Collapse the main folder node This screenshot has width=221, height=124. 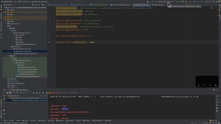[8, 28]
